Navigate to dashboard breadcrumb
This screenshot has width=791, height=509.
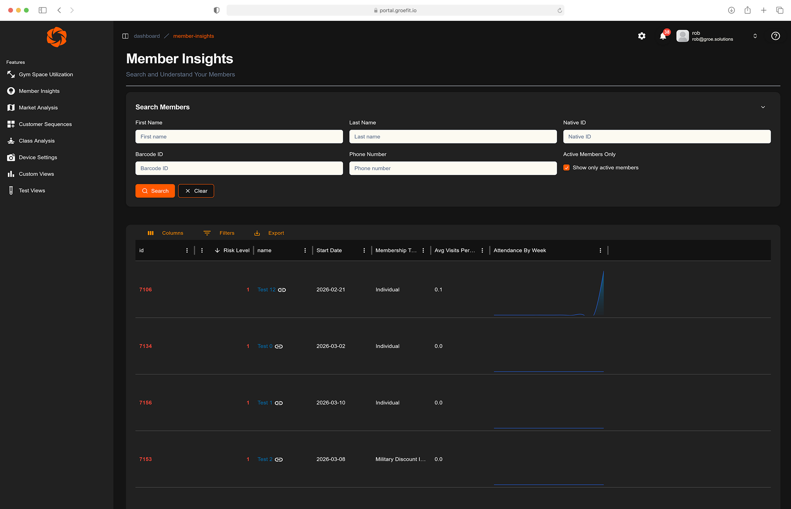(x=147, y=36)
